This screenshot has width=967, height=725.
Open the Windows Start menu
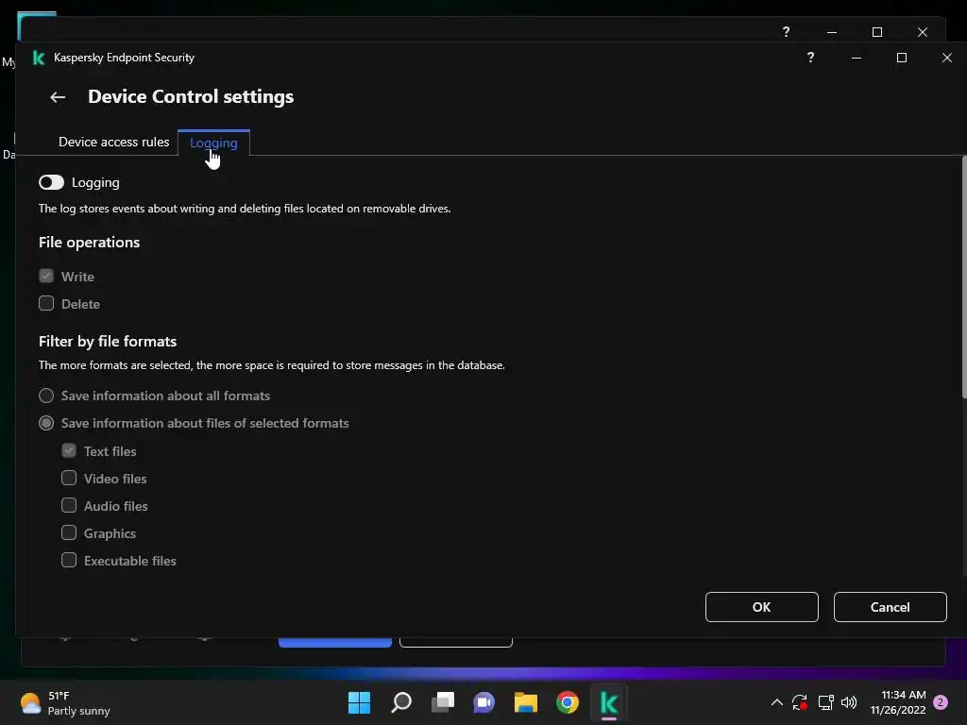point(359,702)
